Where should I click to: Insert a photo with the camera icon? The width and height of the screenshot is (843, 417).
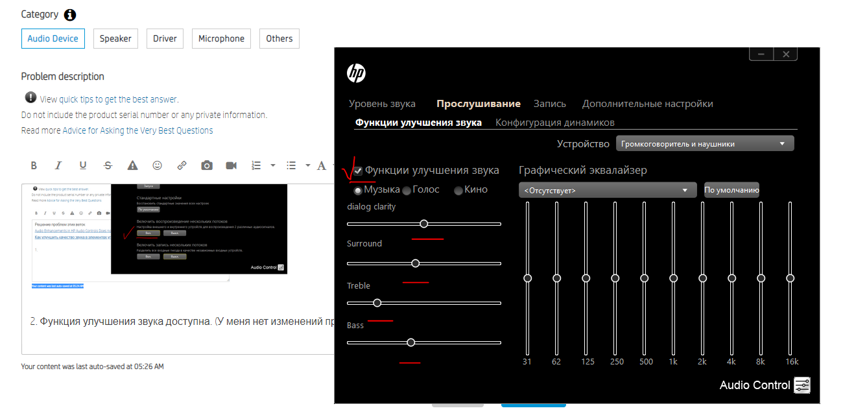click(x=207, y=165)
